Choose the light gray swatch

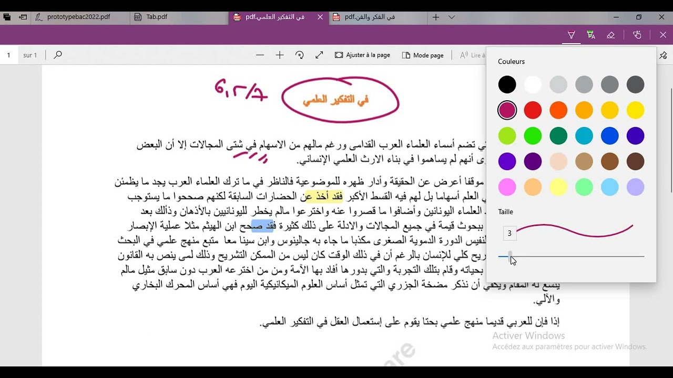coord(558,85)
